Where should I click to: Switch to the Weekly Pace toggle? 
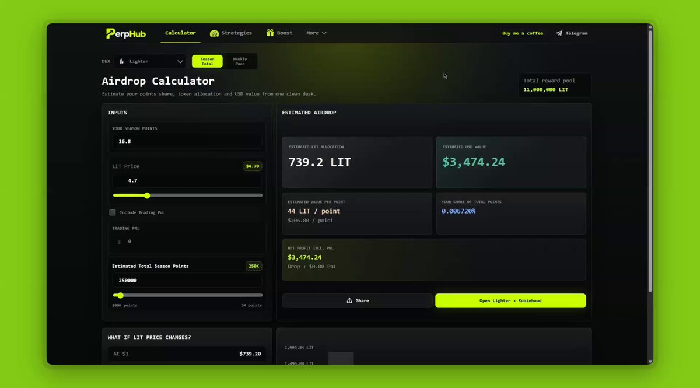tap(240, 61)
